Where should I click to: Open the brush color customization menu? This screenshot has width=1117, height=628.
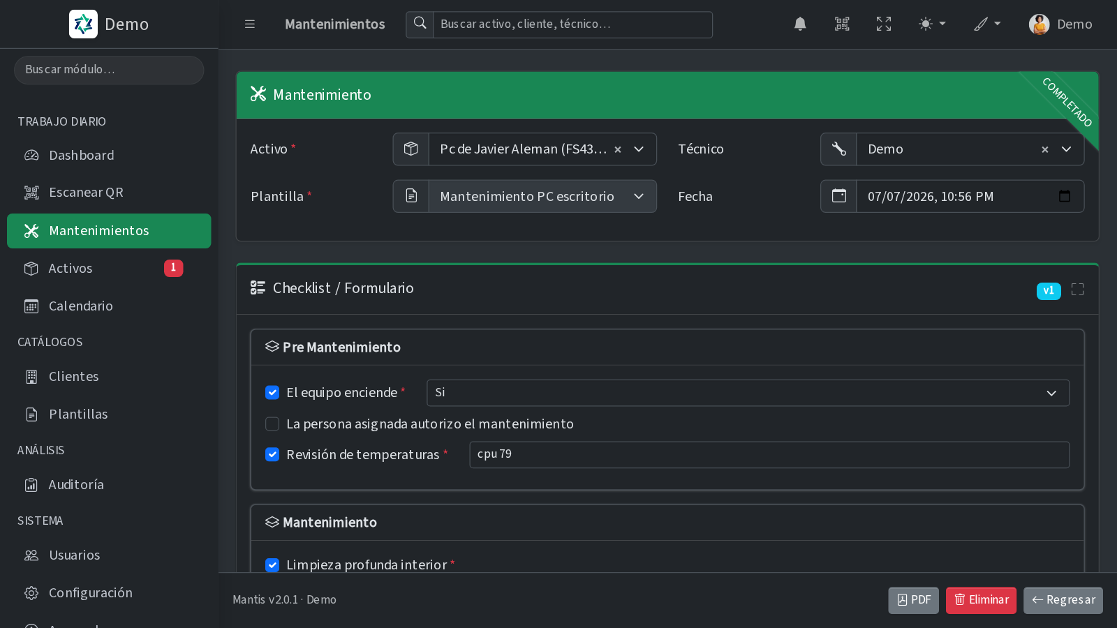(x=988, y=24)
